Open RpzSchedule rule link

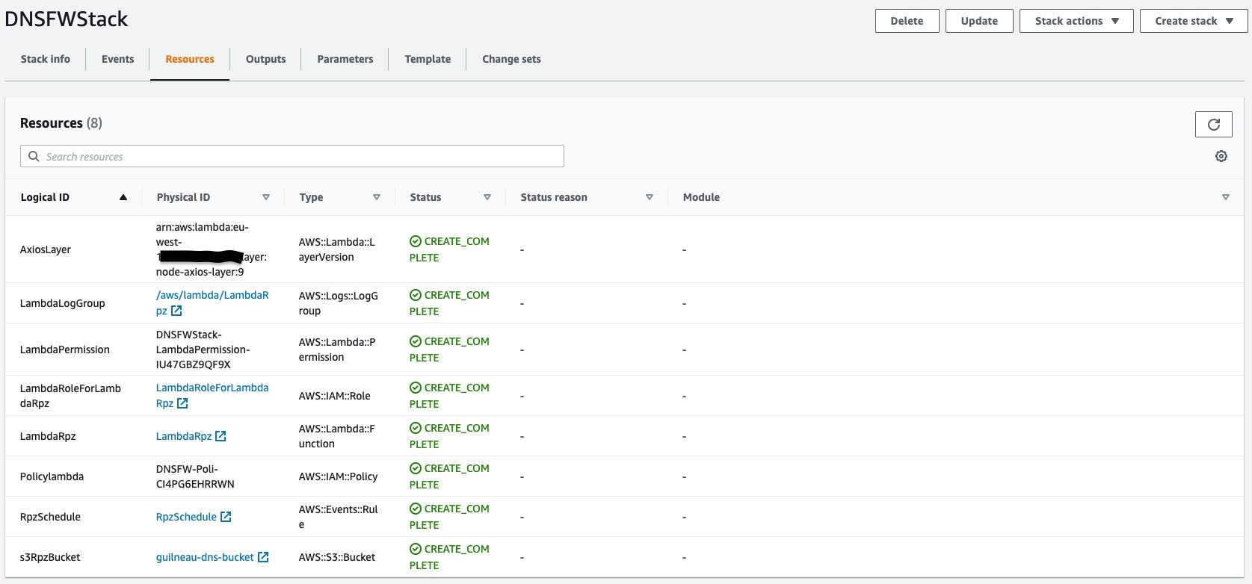click(x=186, y=517)
